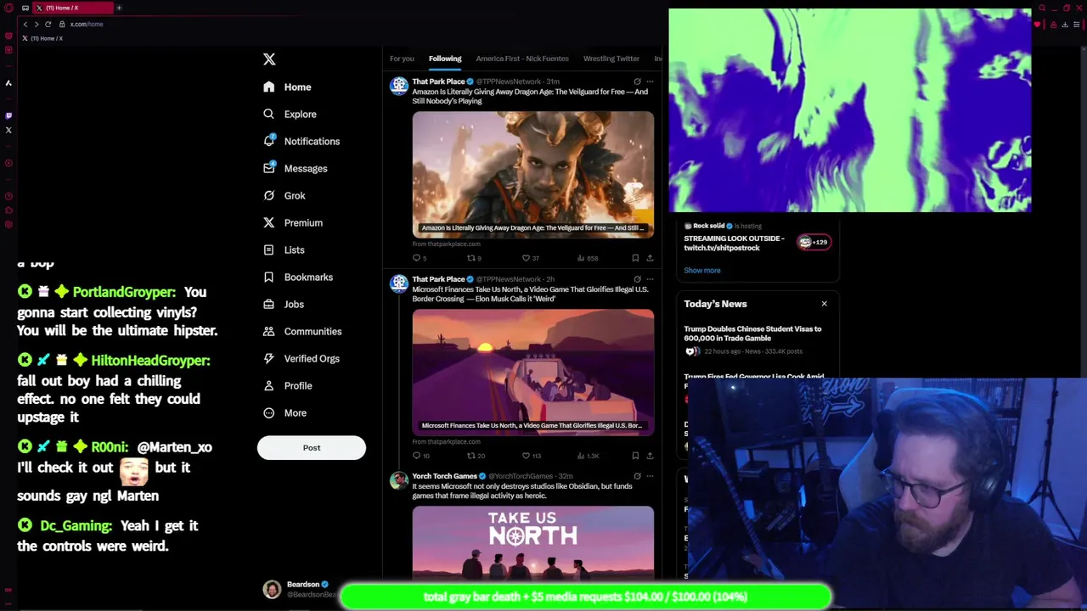1087x611 pixels.
Task: Open Trump Doubles Chinese Student Visas story
Action: (752, 334)
